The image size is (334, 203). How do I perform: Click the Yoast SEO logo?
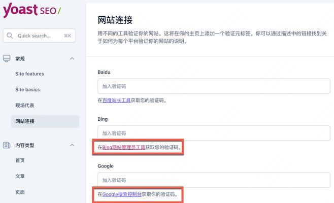click(x=32, y=10)
